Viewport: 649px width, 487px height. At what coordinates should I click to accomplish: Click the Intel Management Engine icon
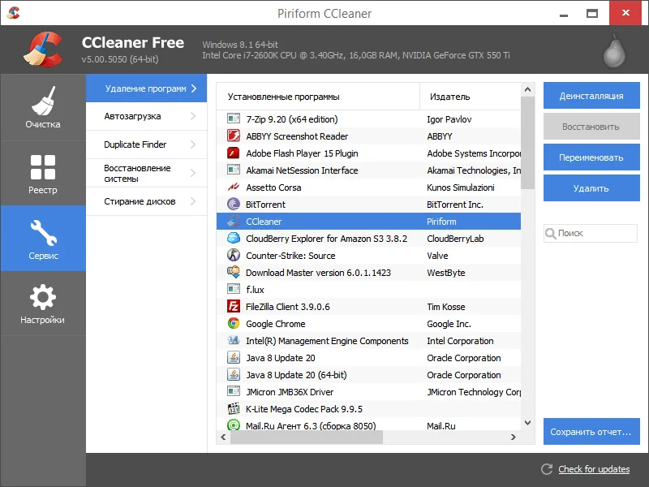click(234, 340)
